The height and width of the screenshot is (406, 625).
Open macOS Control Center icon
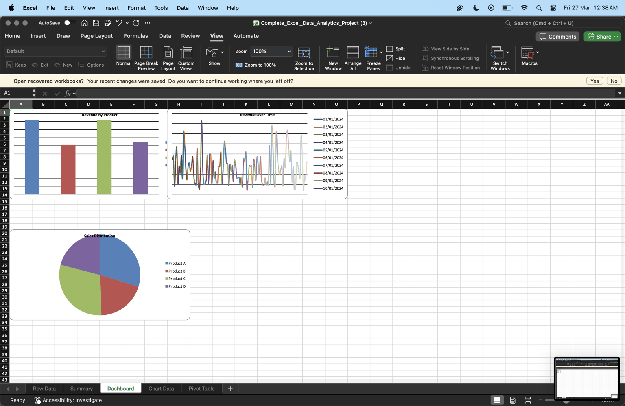point(553,8)
